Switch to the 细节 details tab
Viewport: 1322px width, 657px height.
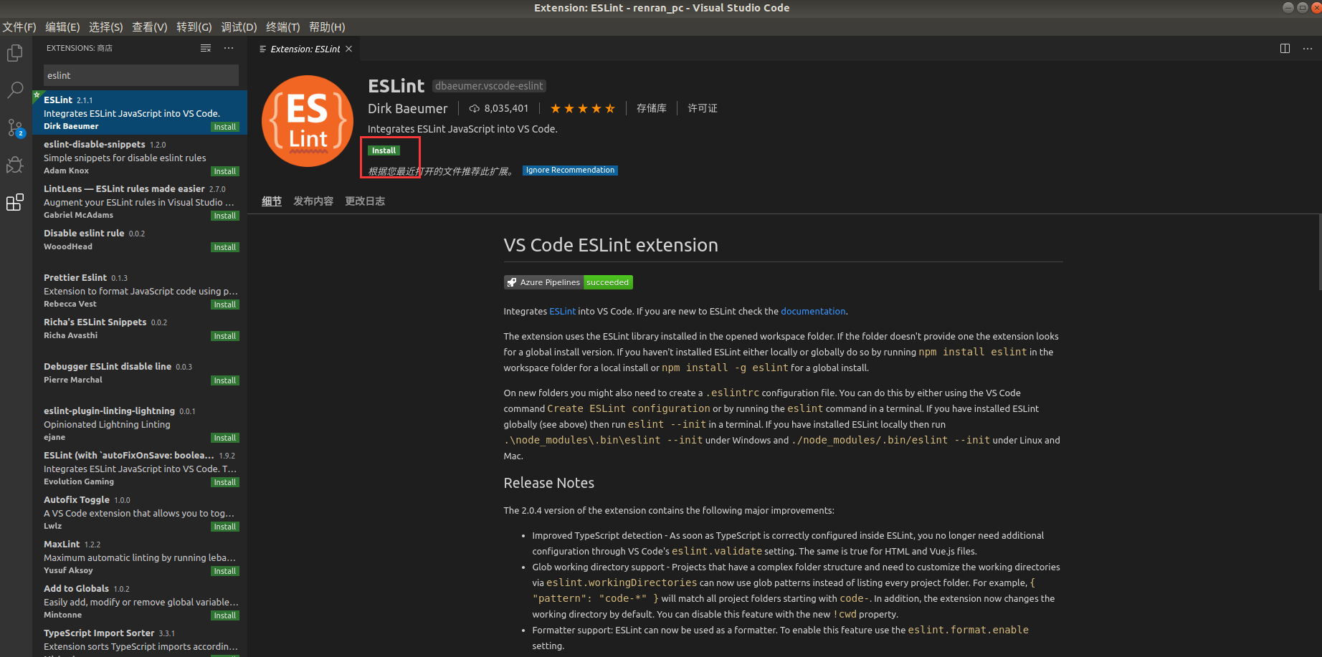point(272,201)
